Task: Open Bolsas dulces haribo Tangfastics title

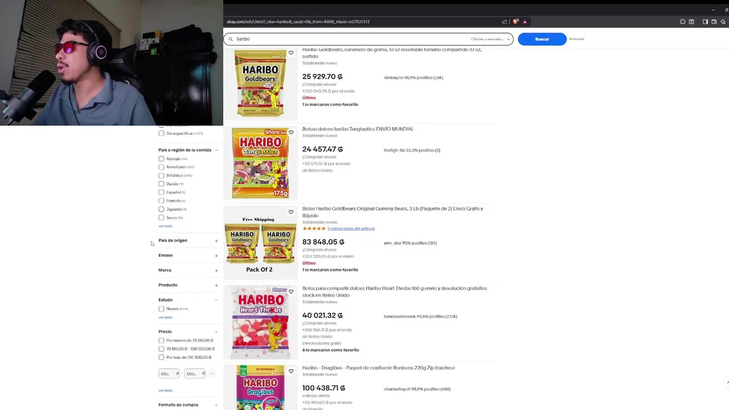Action: [358, 129]
